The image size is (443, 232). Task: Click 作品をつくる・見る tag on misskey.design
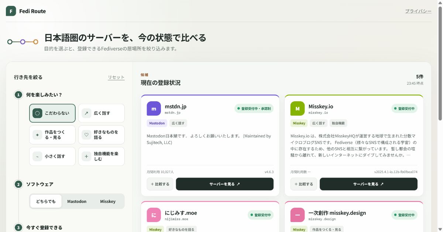click(x=326, y=229)
